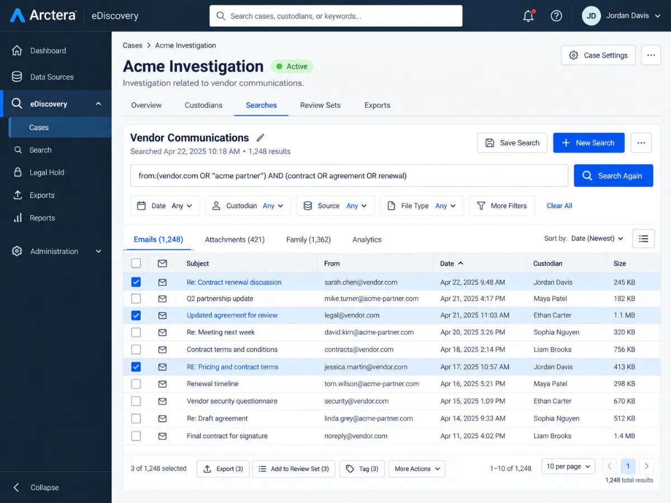Open the Analytics tab
The image size is (671, 503).
[x=367, y=239]
